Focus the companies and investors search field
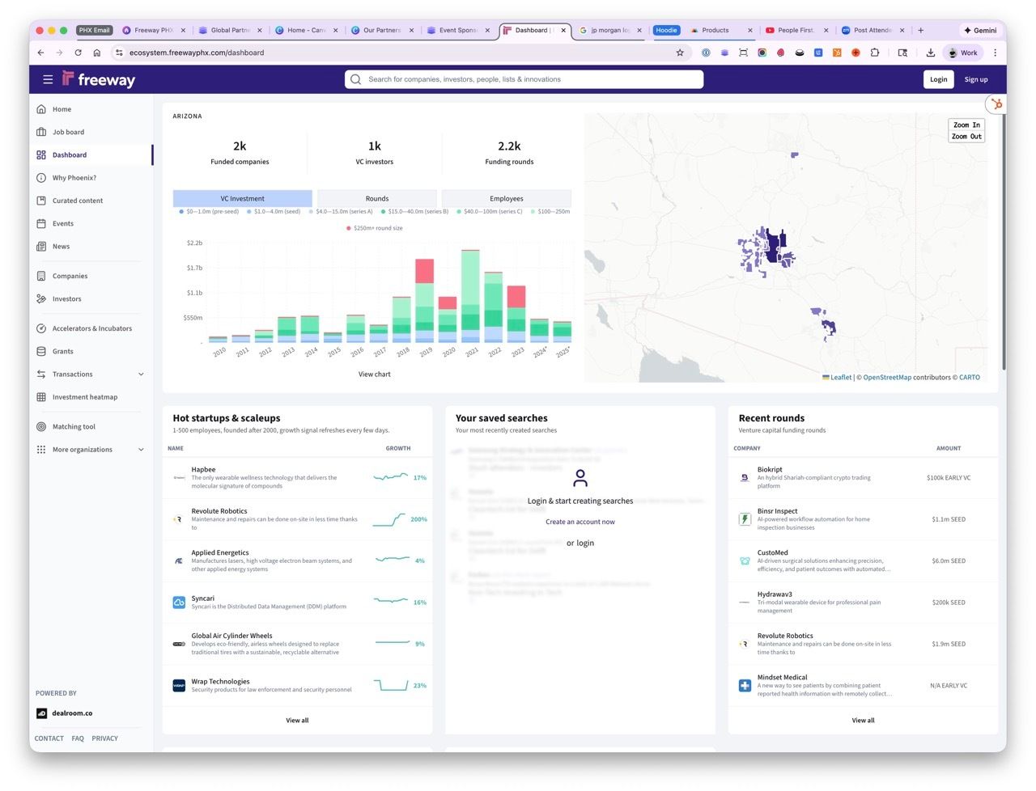The image size is (1036, 791). pos(524,79)
